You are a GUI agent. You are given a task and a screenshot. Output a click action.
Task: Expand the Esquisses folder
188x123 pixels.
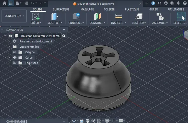pyautogui.click(x=9, y=63)
